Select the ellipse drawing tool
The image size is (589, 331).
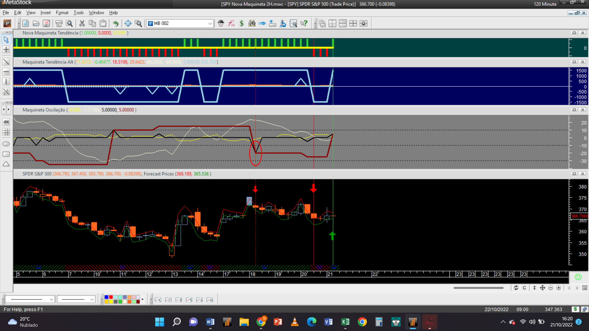point(6,144)
